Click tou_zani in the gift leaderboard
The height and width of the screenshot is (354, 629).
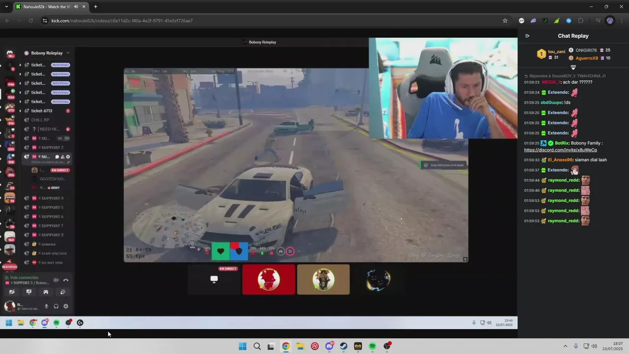coord(556,52)
